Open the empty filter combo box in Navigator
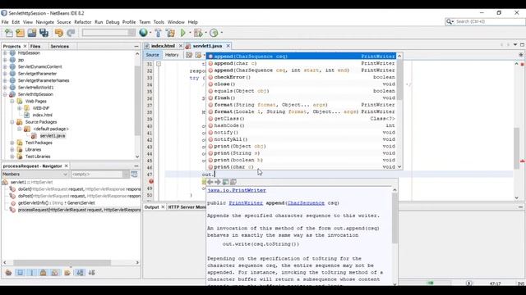The width and height of the screenshot is (526, 295). click(99, 175)
